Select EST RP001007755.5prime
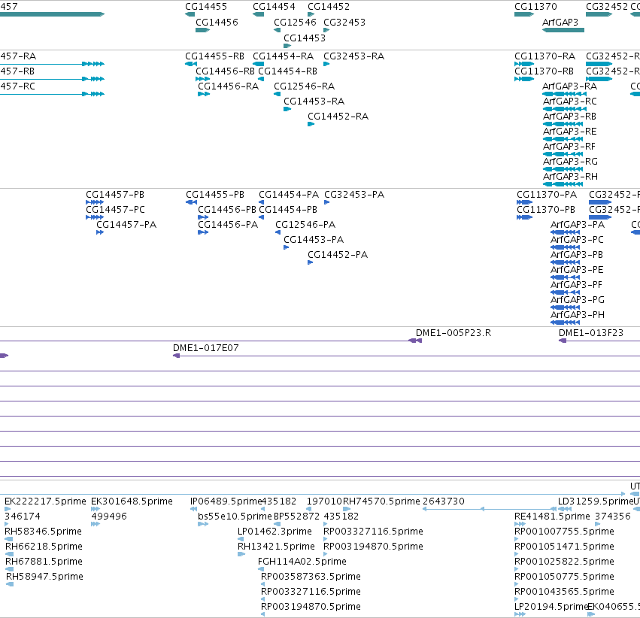Image resolution: width=640 pixels, height=618 pixels. click(x=565, y=532)
